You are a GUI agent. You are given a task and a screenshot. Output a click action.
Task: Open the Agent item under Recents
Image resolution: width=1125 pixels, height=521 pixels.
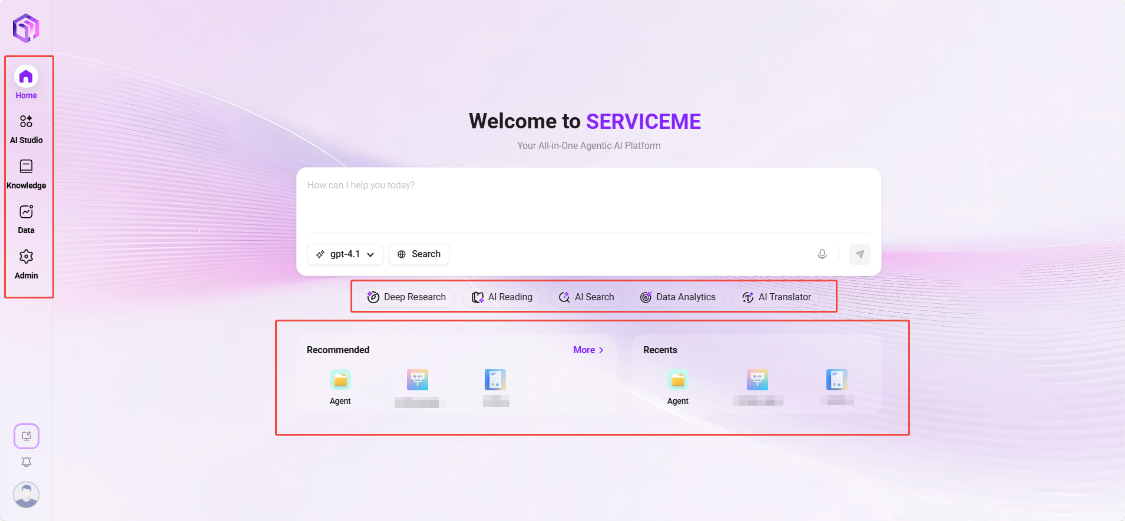point(677,387)
